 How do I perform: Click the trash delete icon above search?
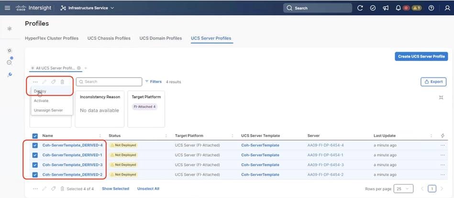[62, 82]
